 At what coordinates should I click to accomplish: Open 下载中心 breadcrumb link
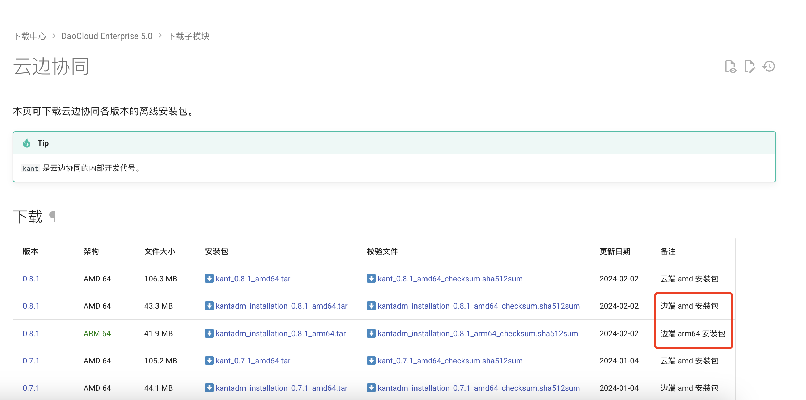tap(29, 36)
